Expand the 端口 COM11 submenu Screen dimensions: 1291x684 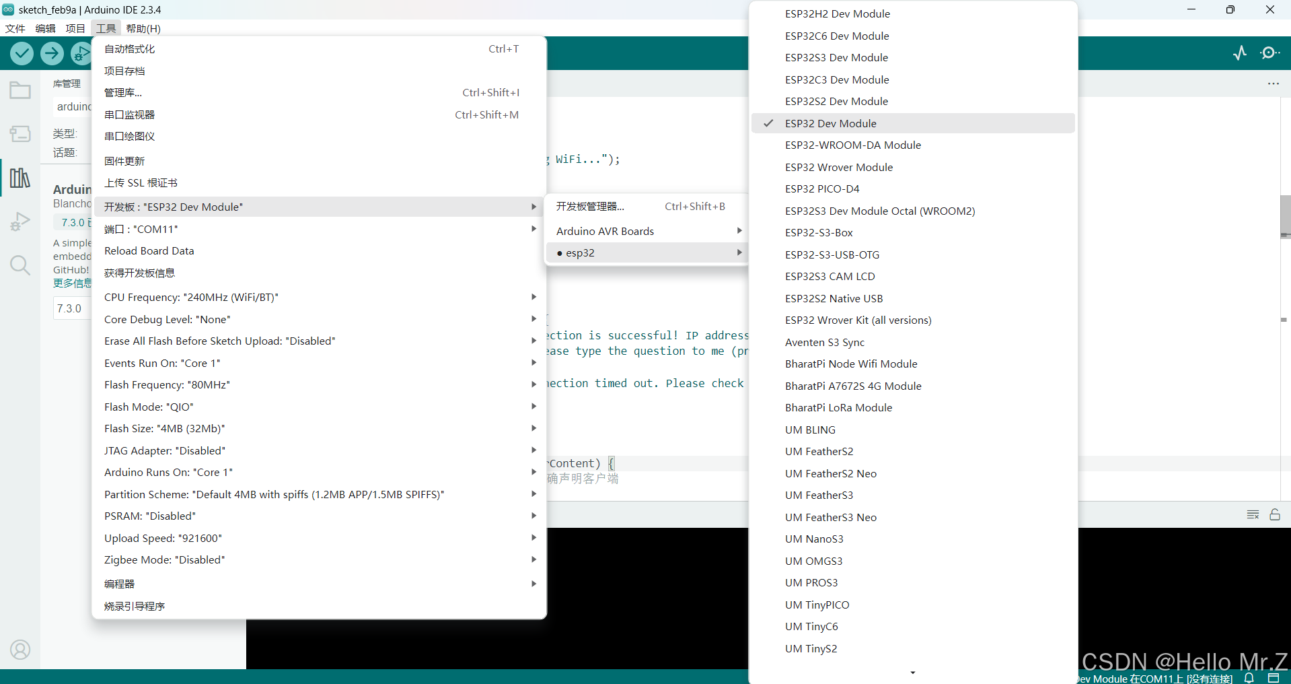(319, 229)
